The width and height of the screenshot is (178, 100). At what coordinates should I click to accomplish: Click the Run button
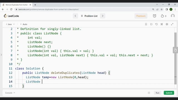tap(157, 93)
